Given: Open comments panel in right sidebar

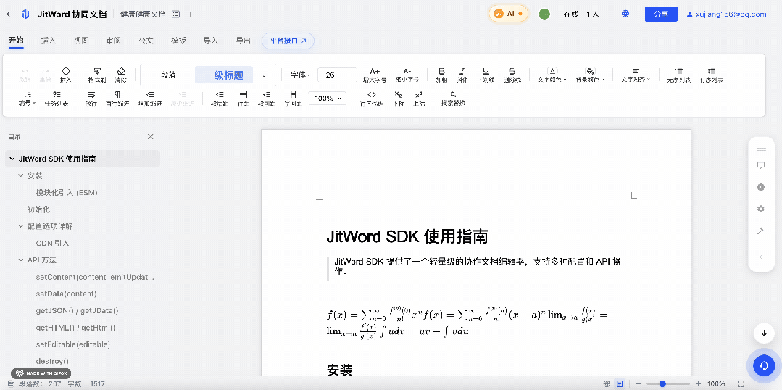Looking at the screenshot, I should (761, 165).
